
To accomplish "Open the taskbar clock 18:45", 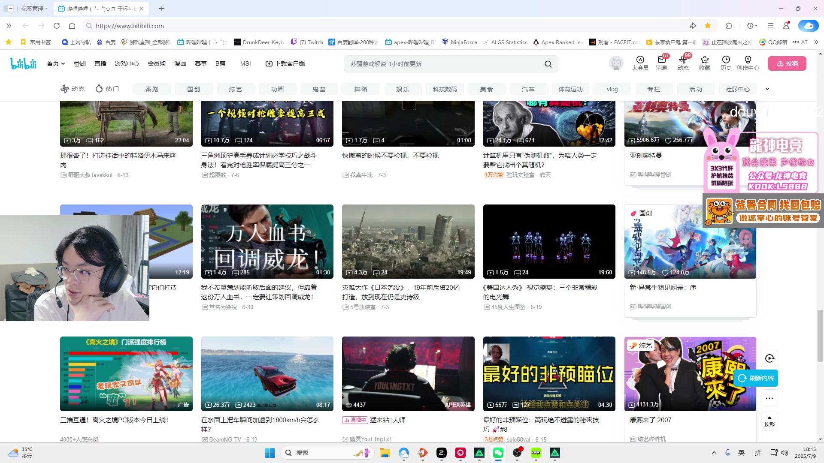I will 805,453.
